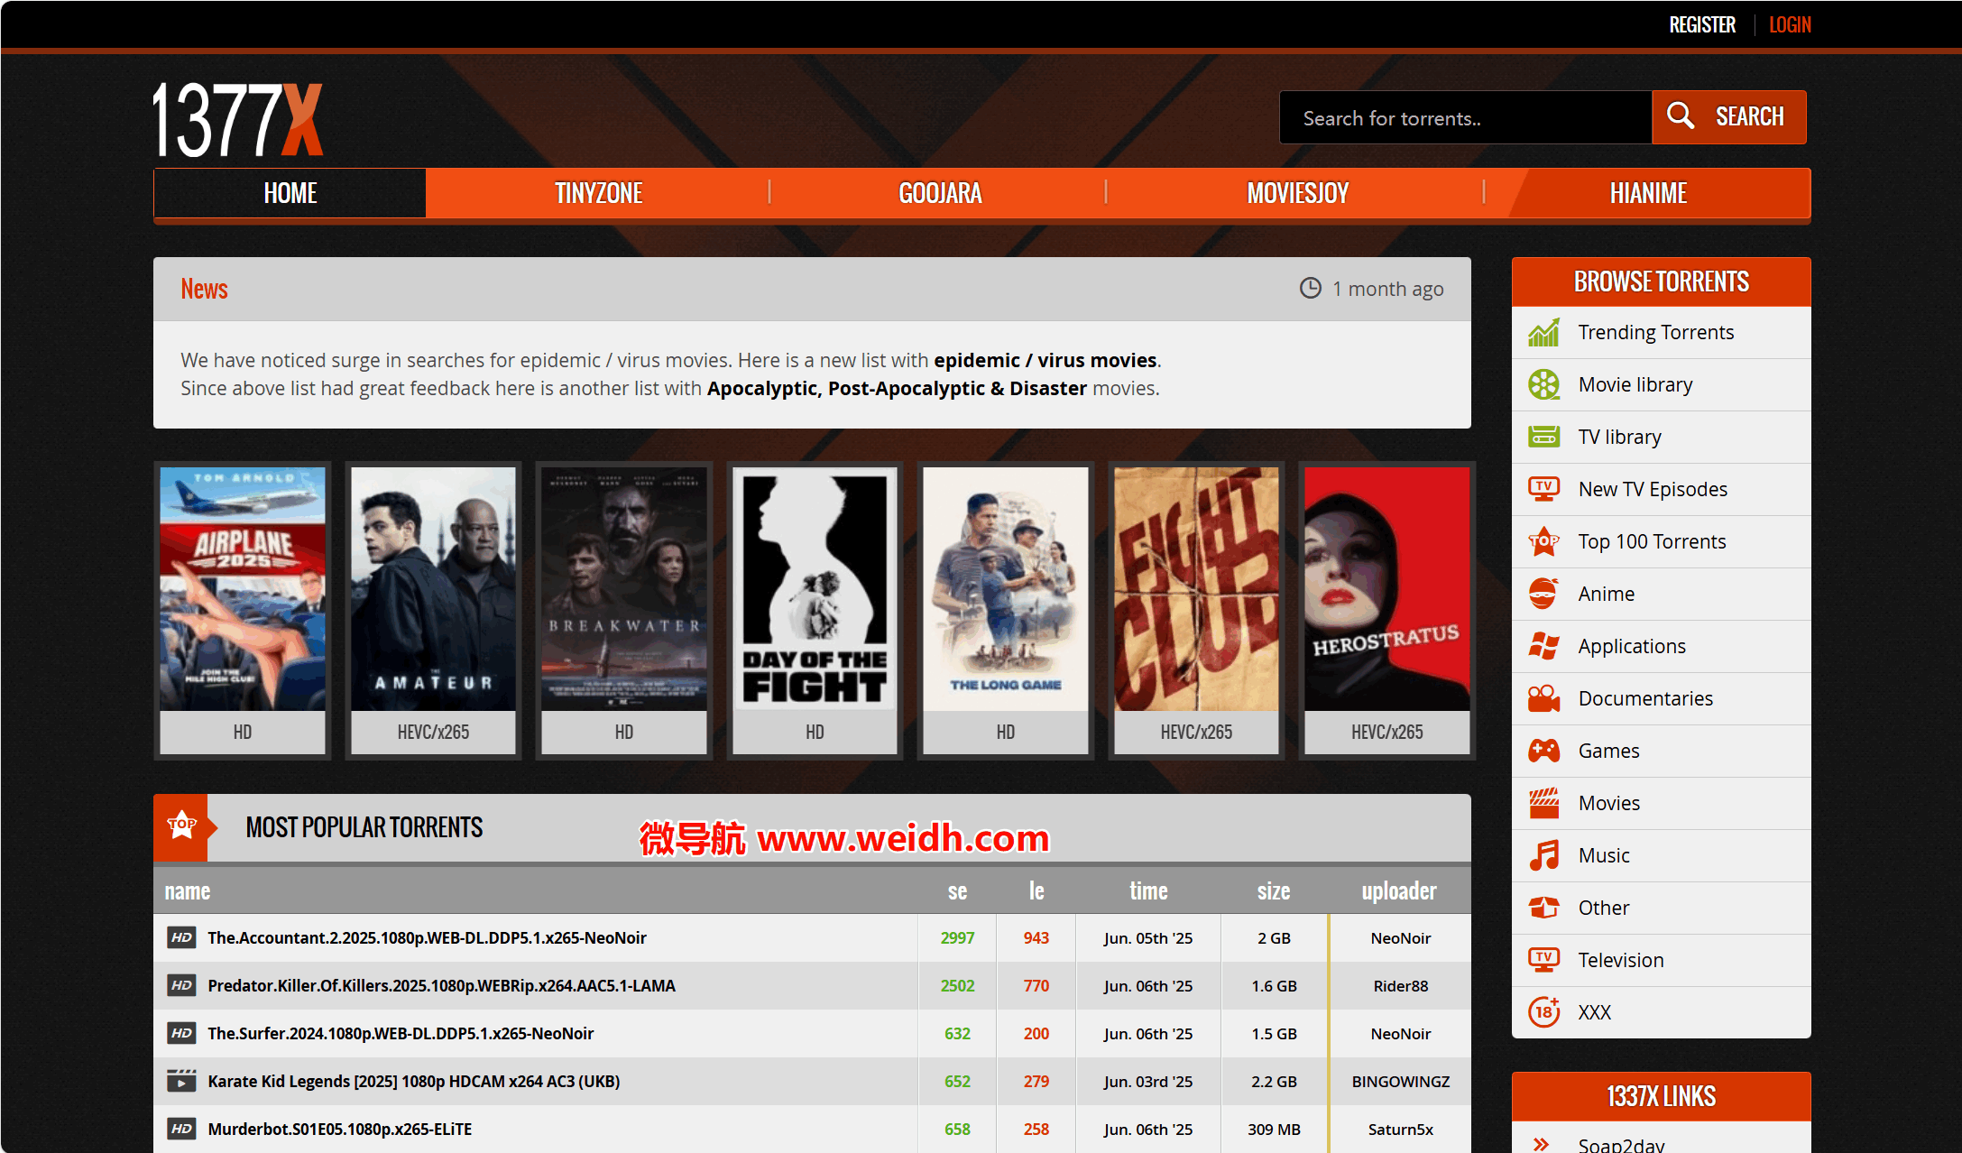Open Karate Kid Legends torrent link

tap(413, 1082)
